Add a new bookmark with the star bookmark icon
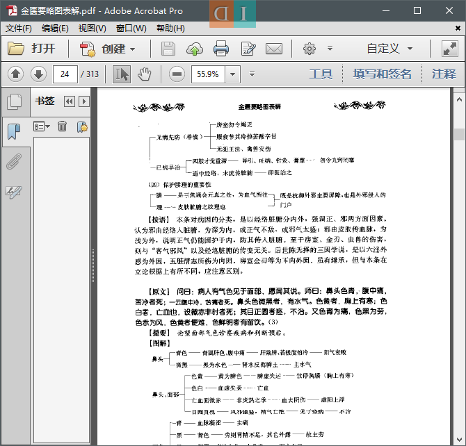Viewport: 466px width, 446px height. point(82,127)
